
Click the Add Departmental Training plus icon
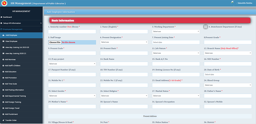(3, 96)
